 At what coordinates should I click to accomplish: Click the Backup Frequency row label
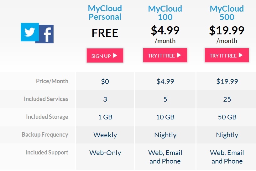(x=45, y=134)
